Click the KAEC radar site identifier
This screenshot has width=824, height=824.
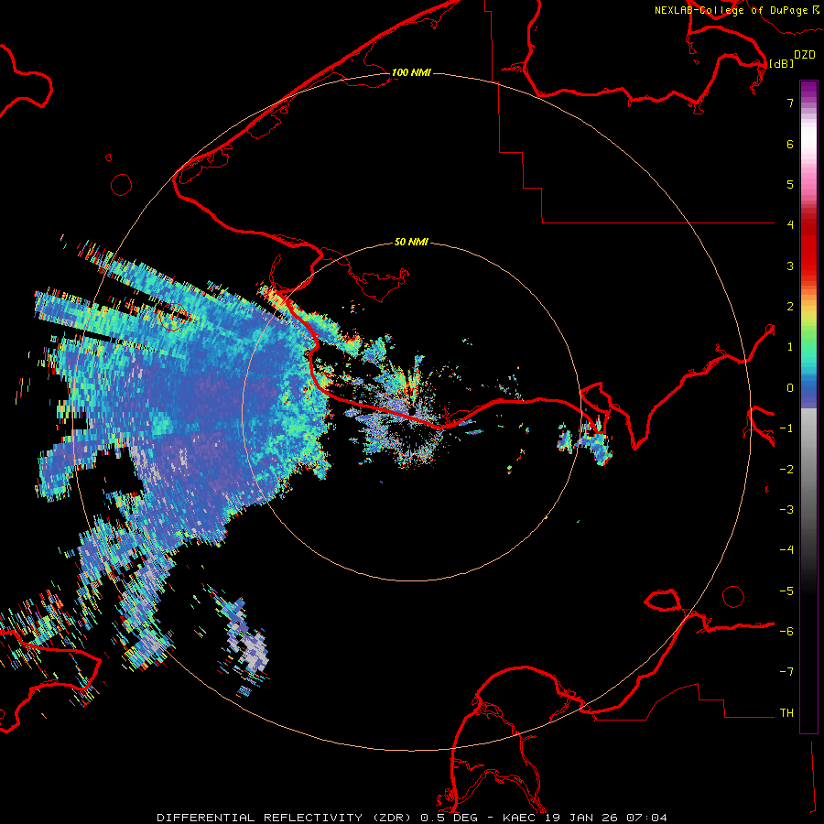pos(519,818)
